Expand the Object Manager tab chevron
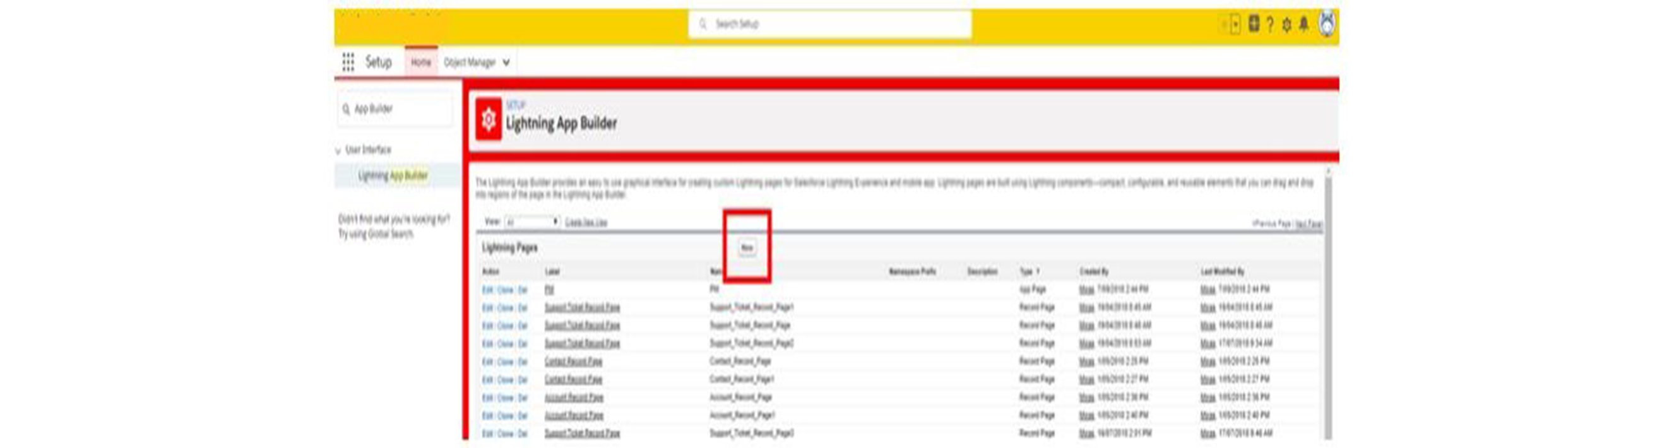 [506, 62]
